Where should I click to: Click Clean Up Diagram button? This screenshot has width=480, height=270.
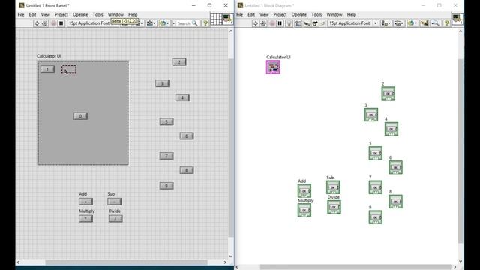424,23
